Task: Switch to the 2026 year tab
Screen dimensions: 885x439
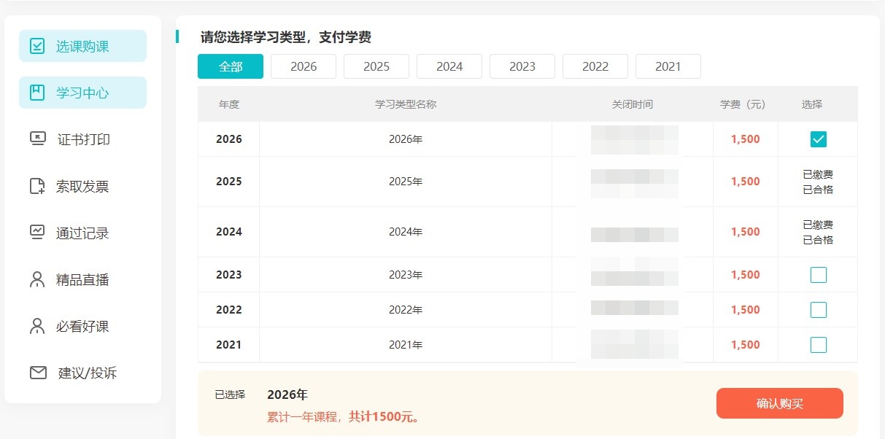Action: [x=304, y=66]
